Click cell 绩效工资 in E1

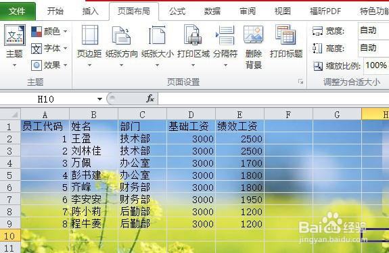coord(239,126)
